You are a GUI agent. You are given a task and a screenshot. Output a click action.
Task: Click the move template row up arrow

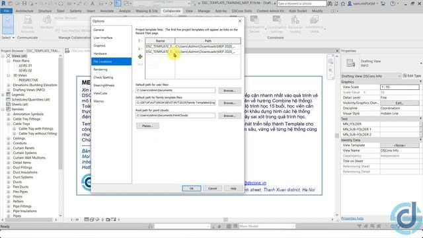pyautogui.click(x=139, y=41)
